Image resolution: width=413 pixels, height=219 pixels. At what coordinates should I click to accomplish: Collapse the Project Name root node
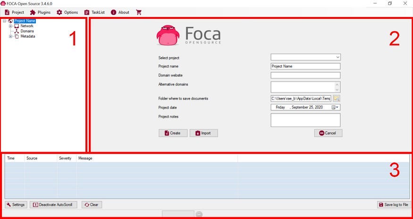tap(4, 21)
